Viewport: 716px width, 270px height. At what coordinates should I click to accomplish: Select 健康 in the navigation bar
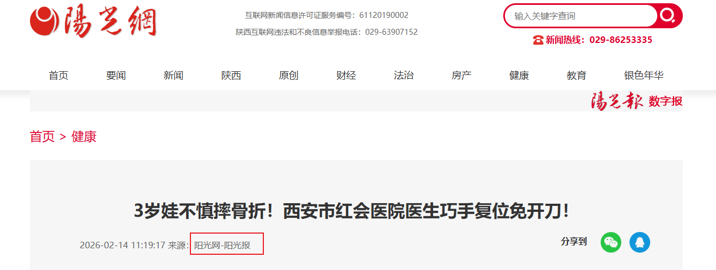(x=519, y=76)
